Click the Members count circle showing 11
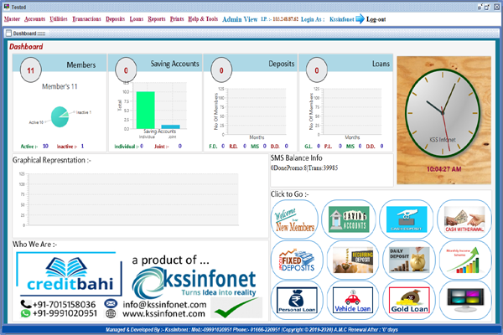Viewport: 503px width, 335px height. [30, 70]
